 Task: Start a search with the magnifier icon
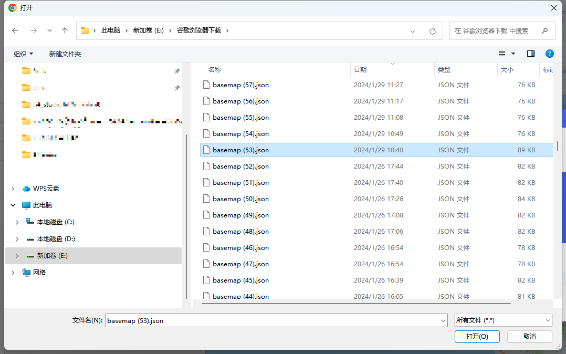pos(544,30)
